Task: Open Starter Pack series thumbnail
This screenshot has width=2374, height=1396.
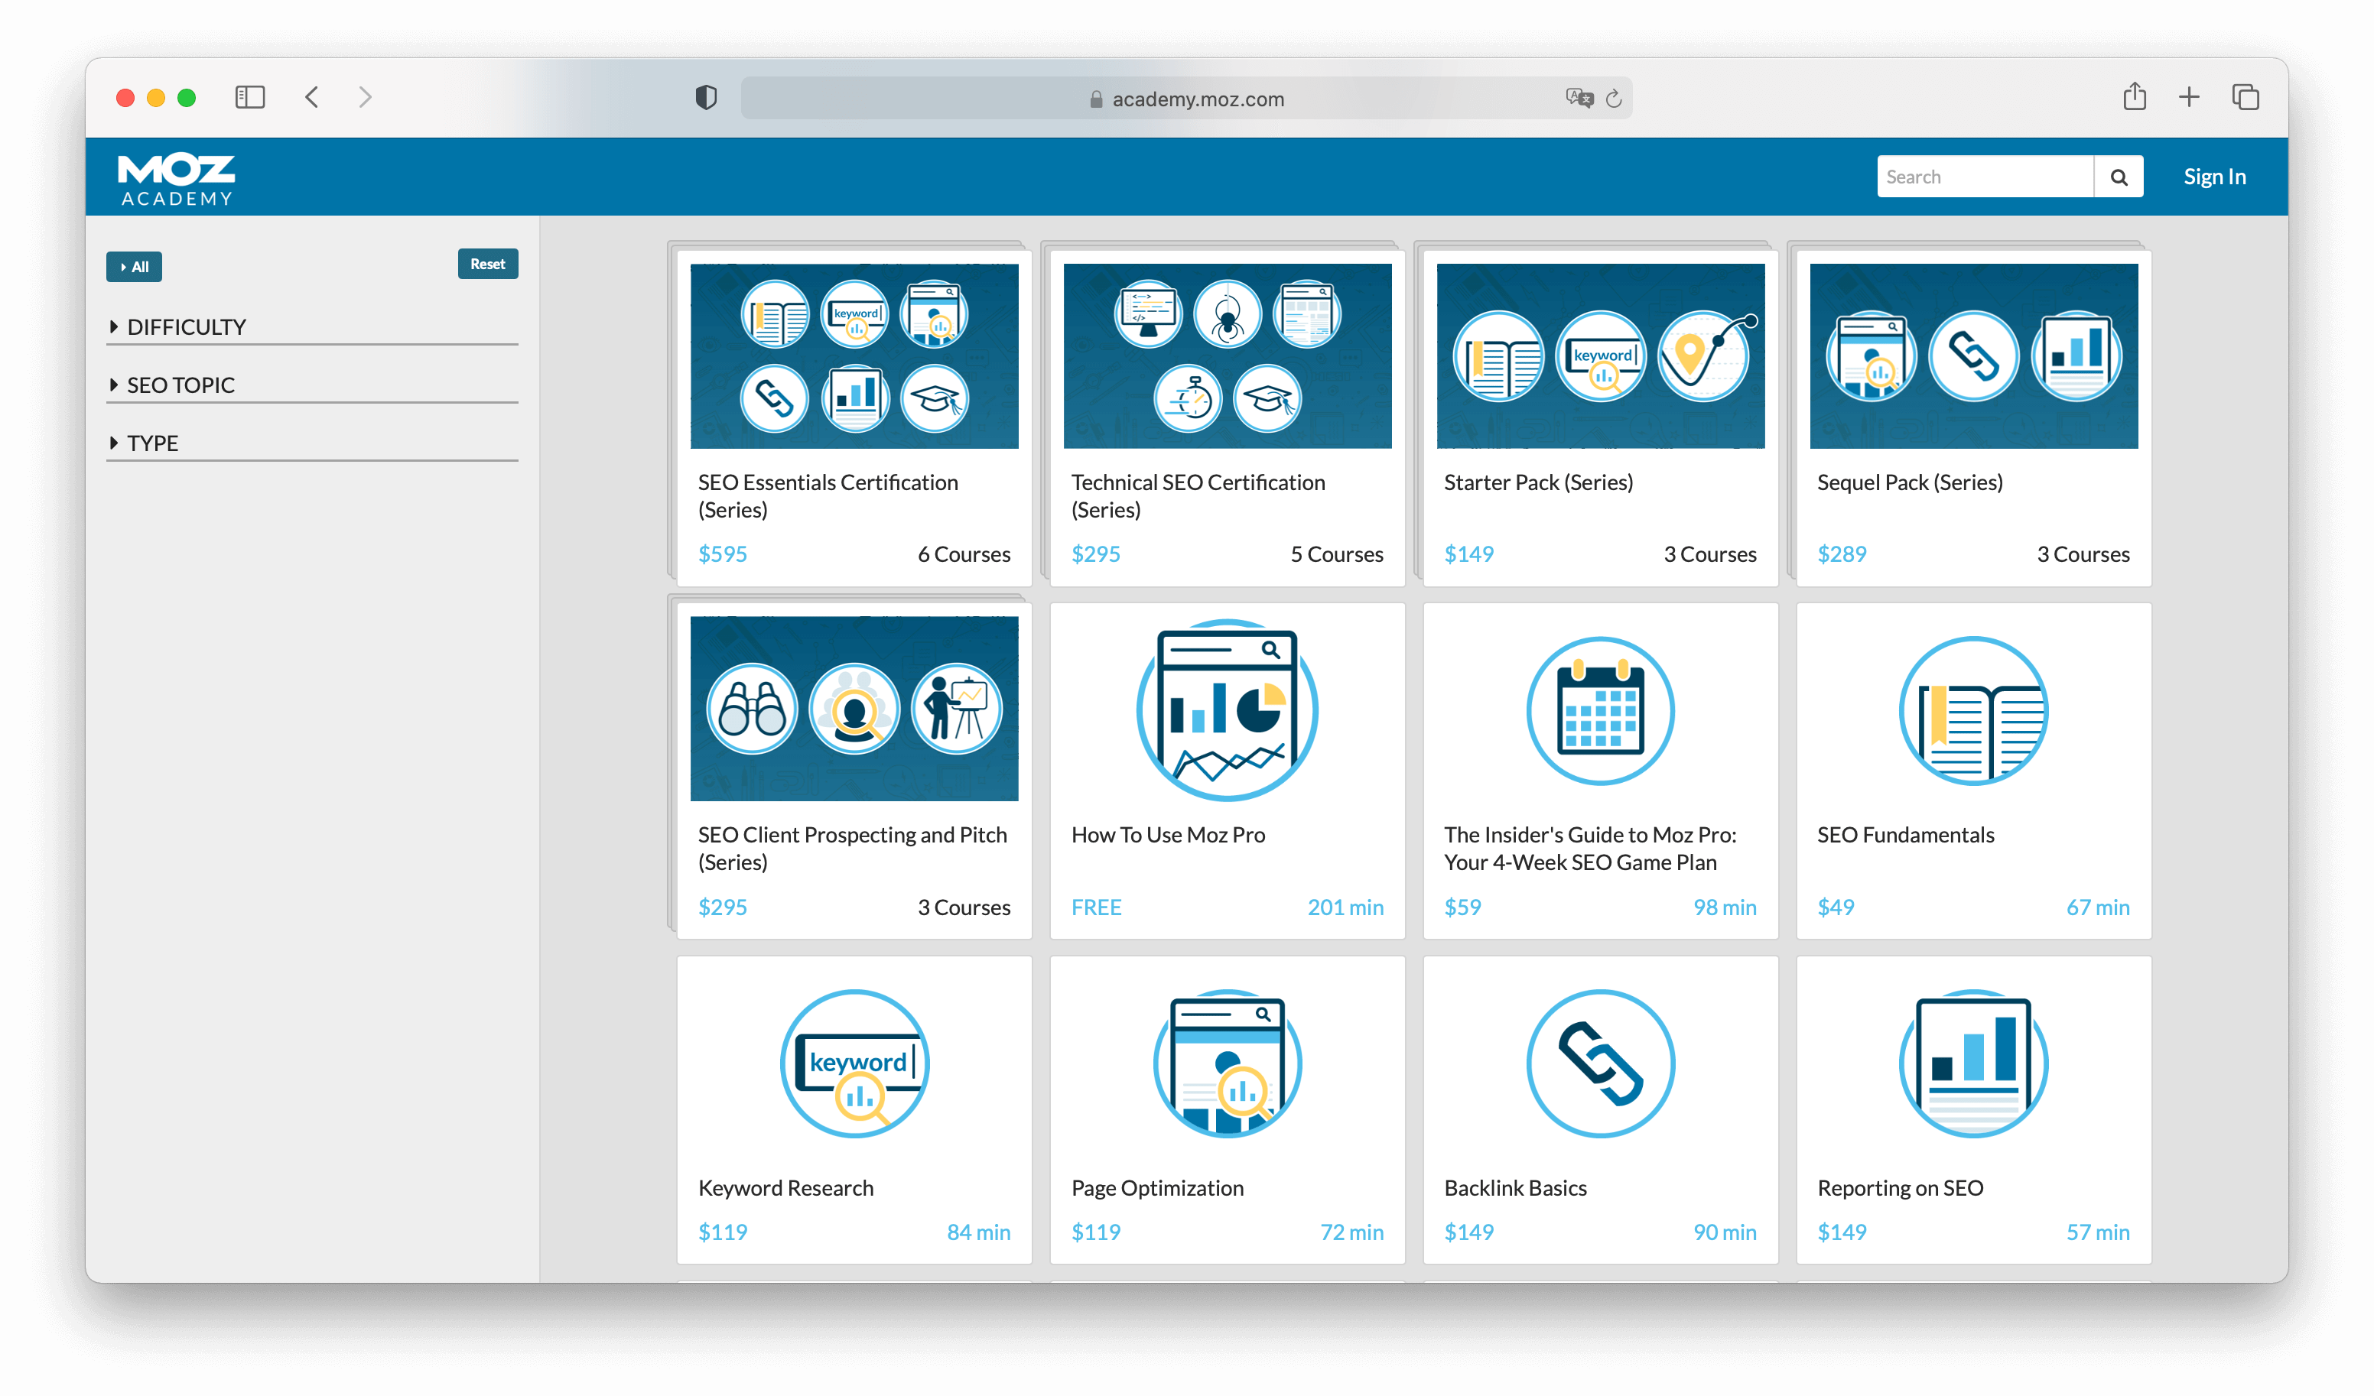Action: tap(1600, 356)
